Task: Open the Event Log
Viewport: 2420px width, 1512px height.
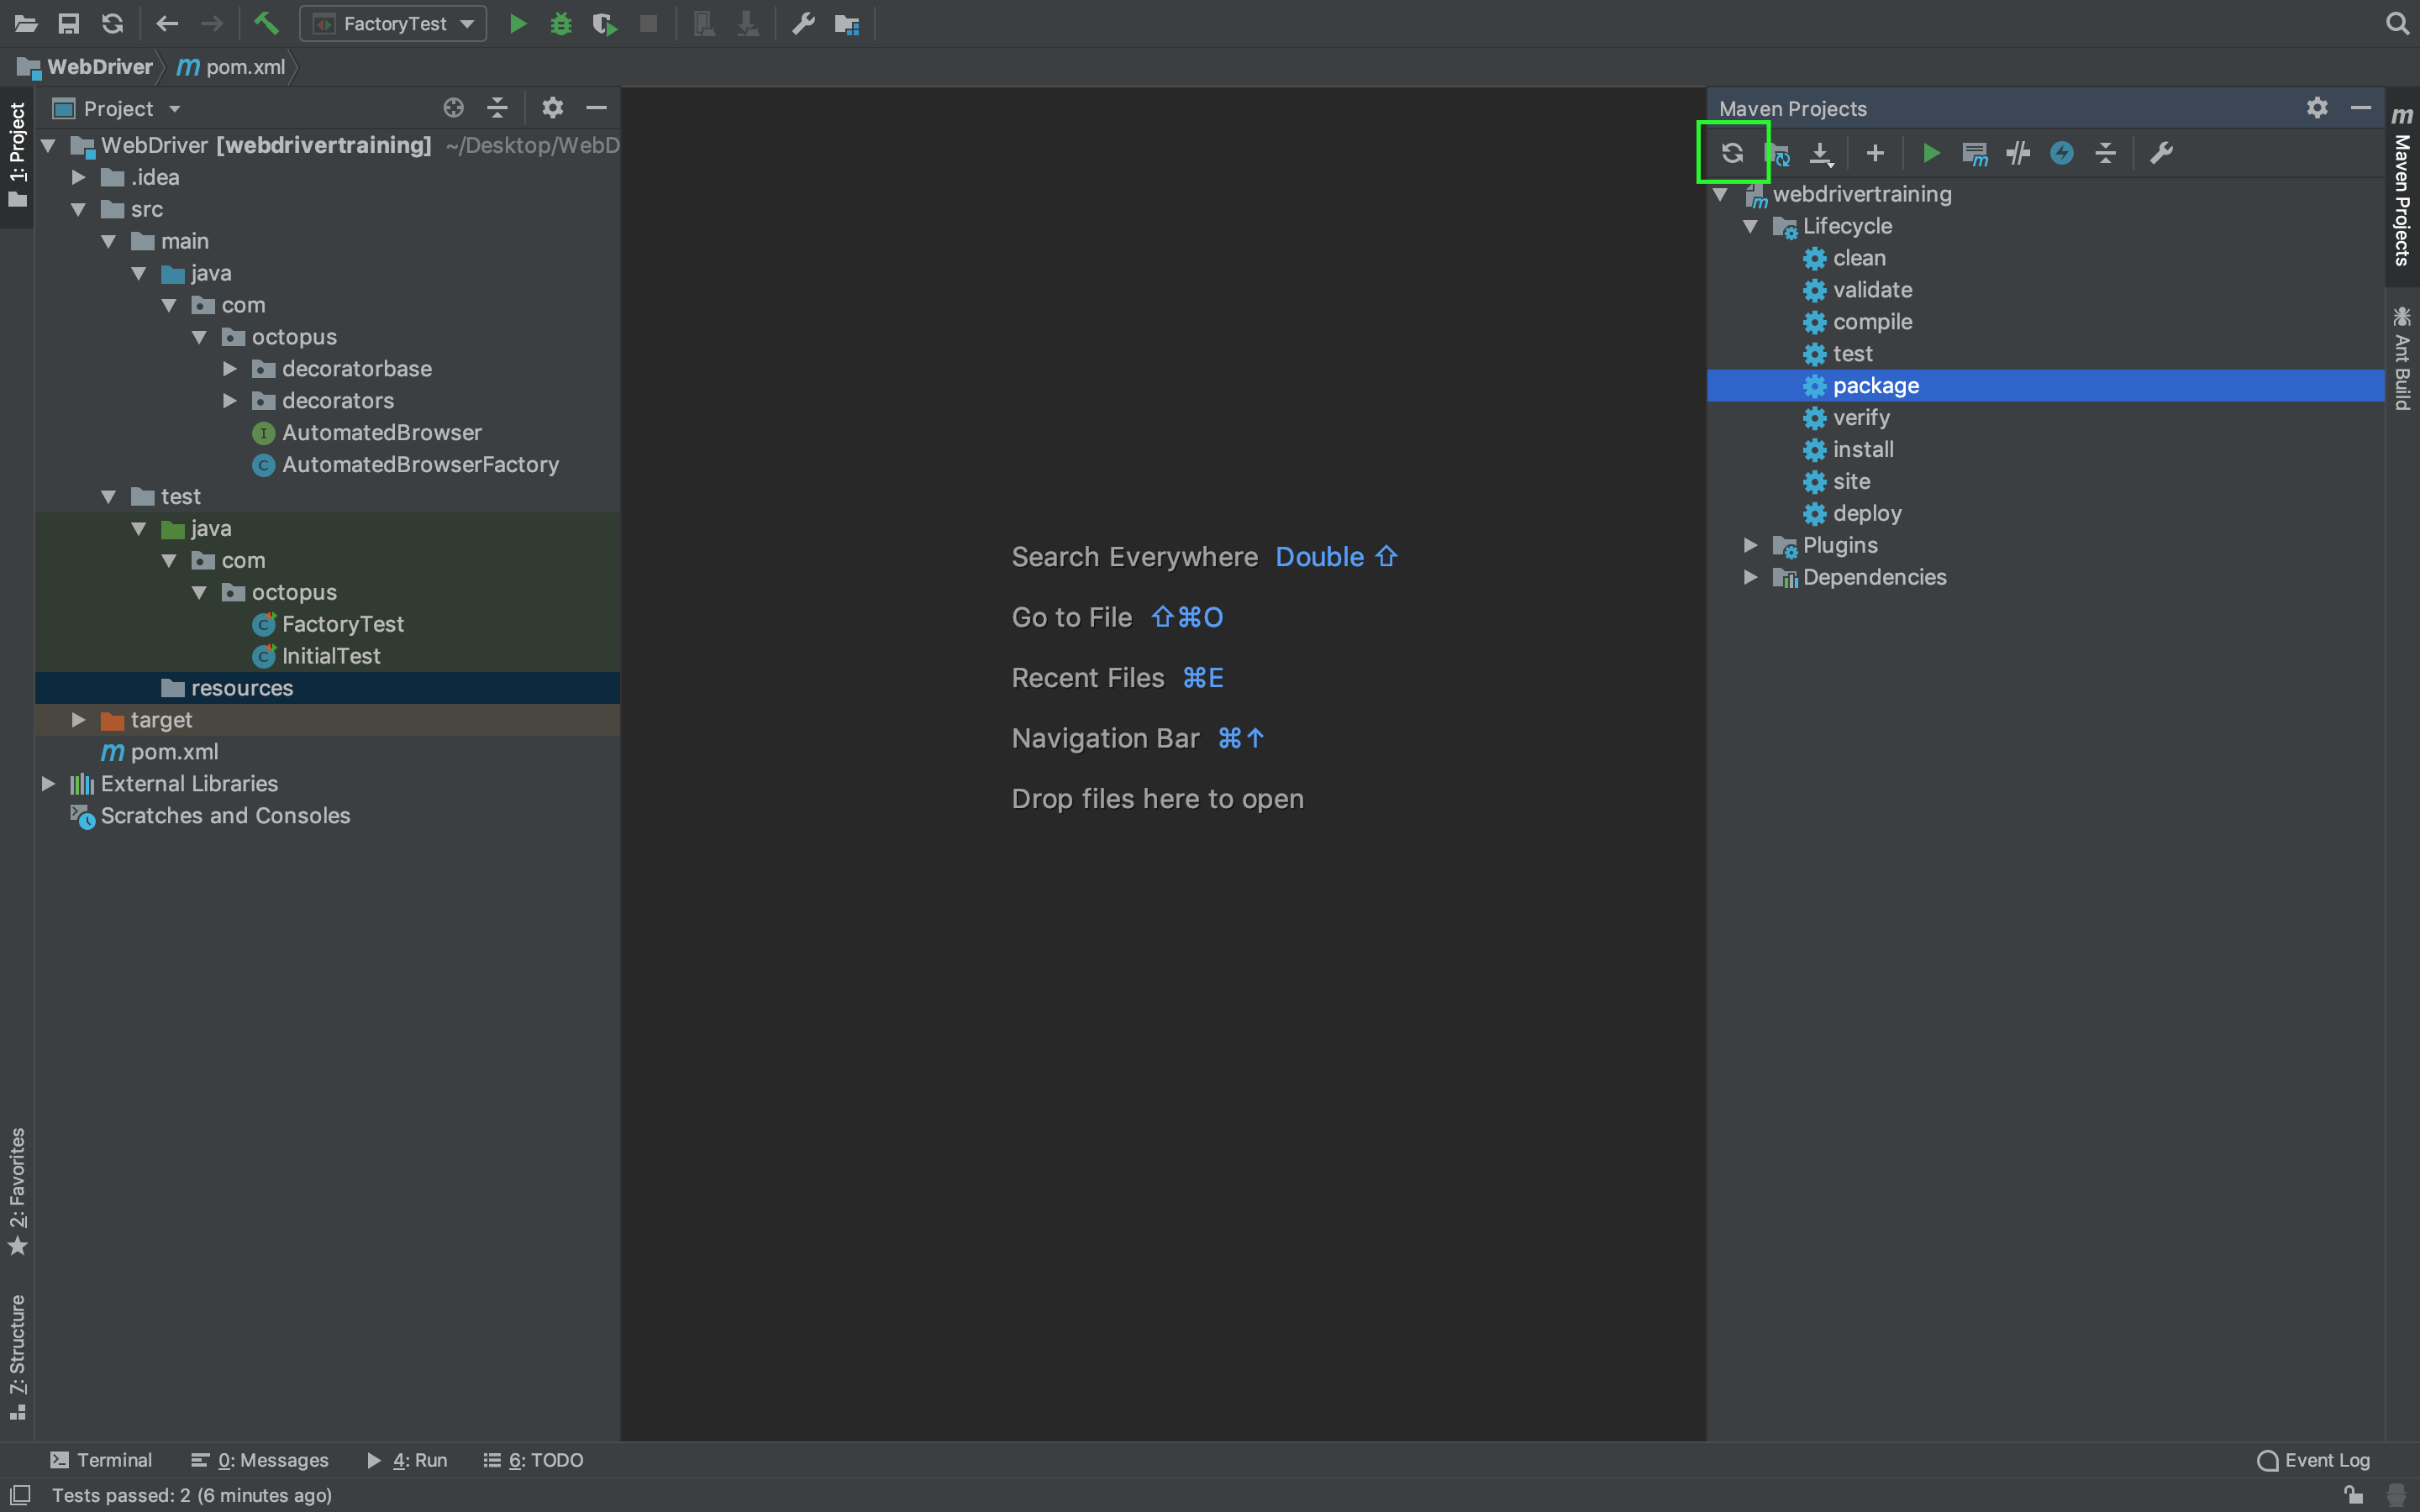Action: (2313, 1460)
